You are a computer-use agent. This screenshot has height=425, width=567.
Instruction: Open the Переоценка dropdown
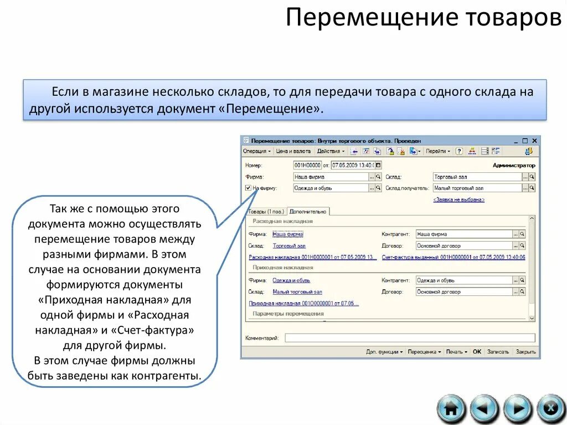click(424, 352)
